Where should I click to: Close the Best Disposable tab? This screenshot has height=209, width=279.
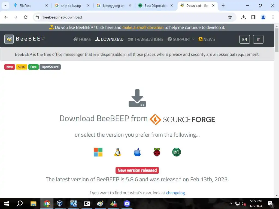(x=172, y=6)
